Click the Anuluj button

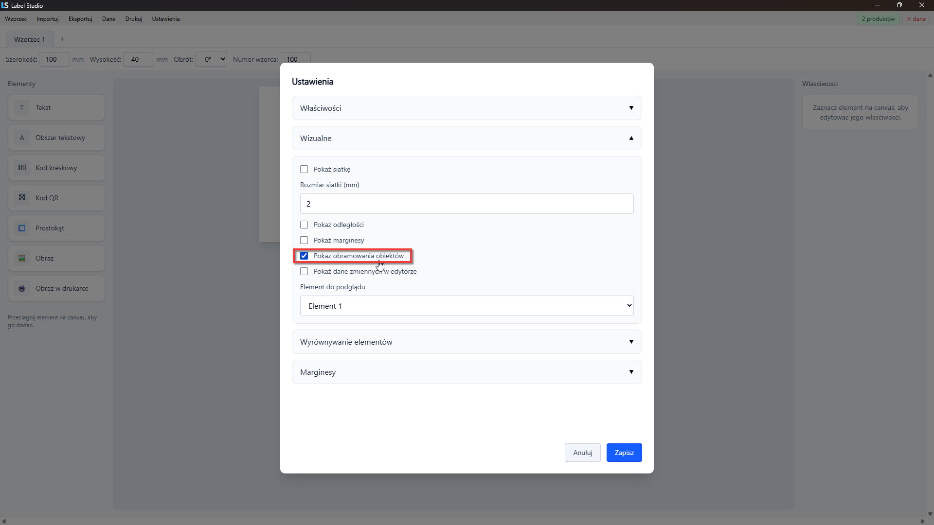pyautogui.click(x=583, y=453)
